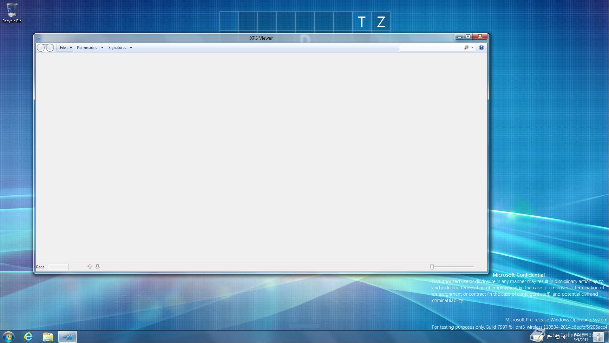The width and height of the screenshot is (609, 343).
Task: Open the Permissions menu
Action: coord(87,48)
